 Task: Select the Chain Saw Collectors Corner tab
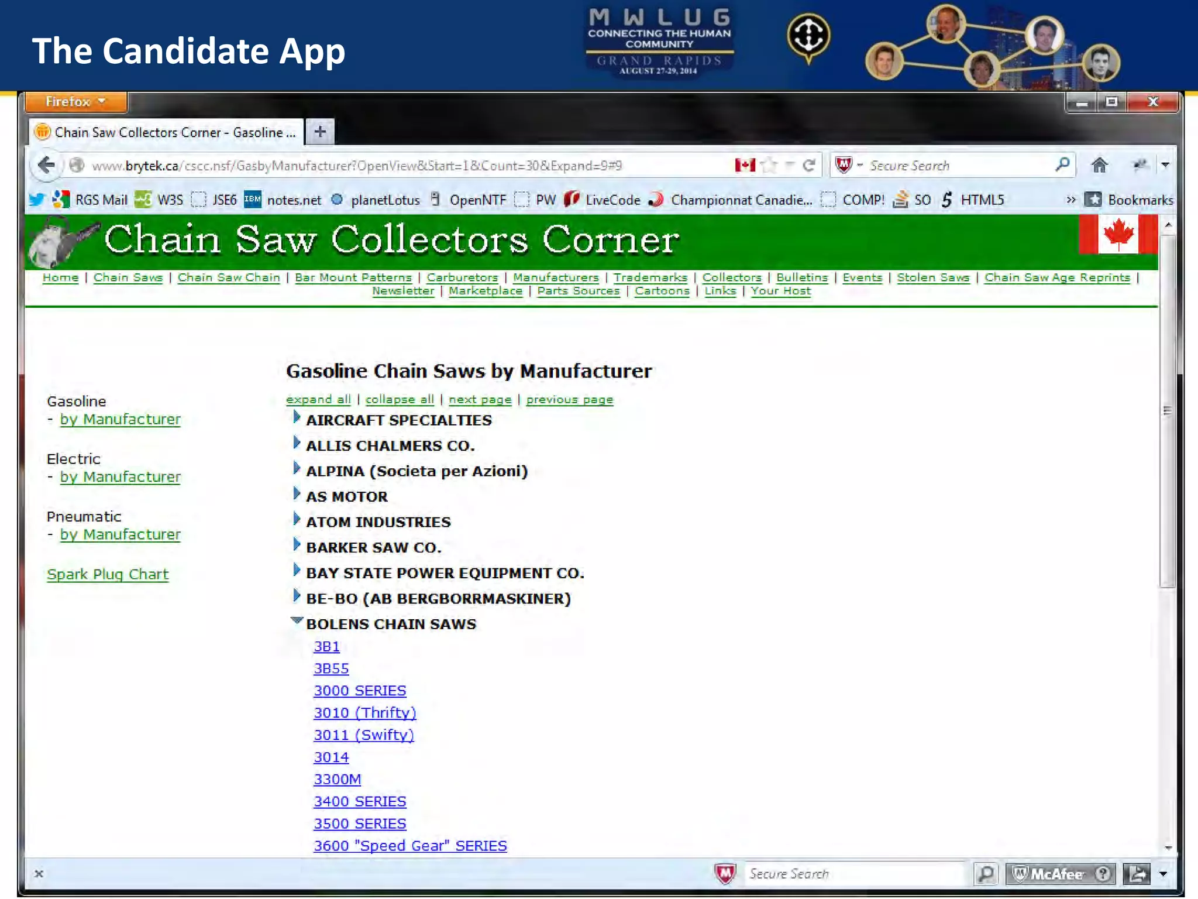pos(166,132)
